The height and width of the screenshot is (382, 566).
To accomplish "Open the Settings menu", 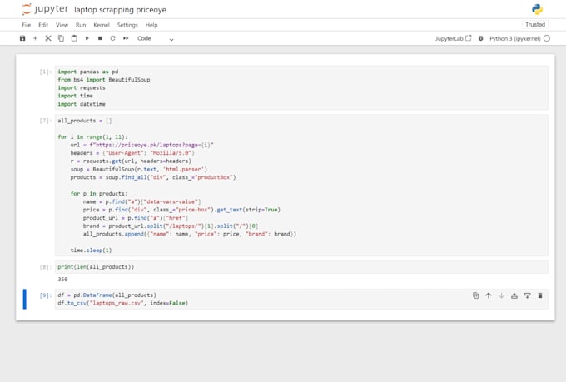I will click(x=127, y=25).
